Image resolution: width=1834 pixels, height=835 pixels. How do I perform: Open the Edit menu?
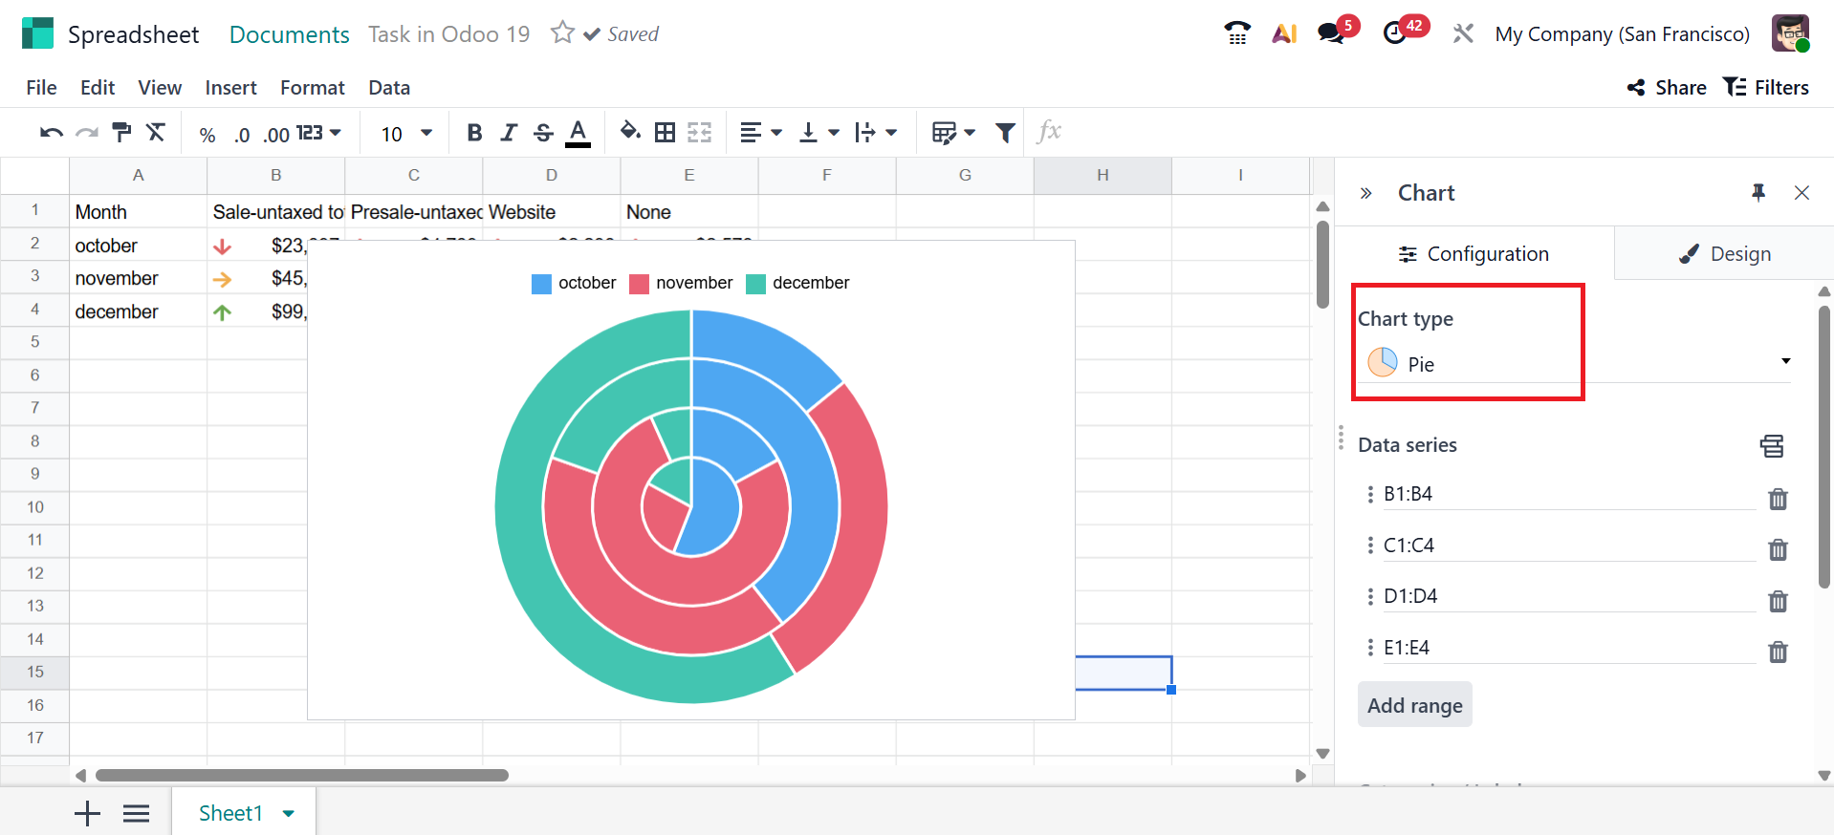point(98,88)
